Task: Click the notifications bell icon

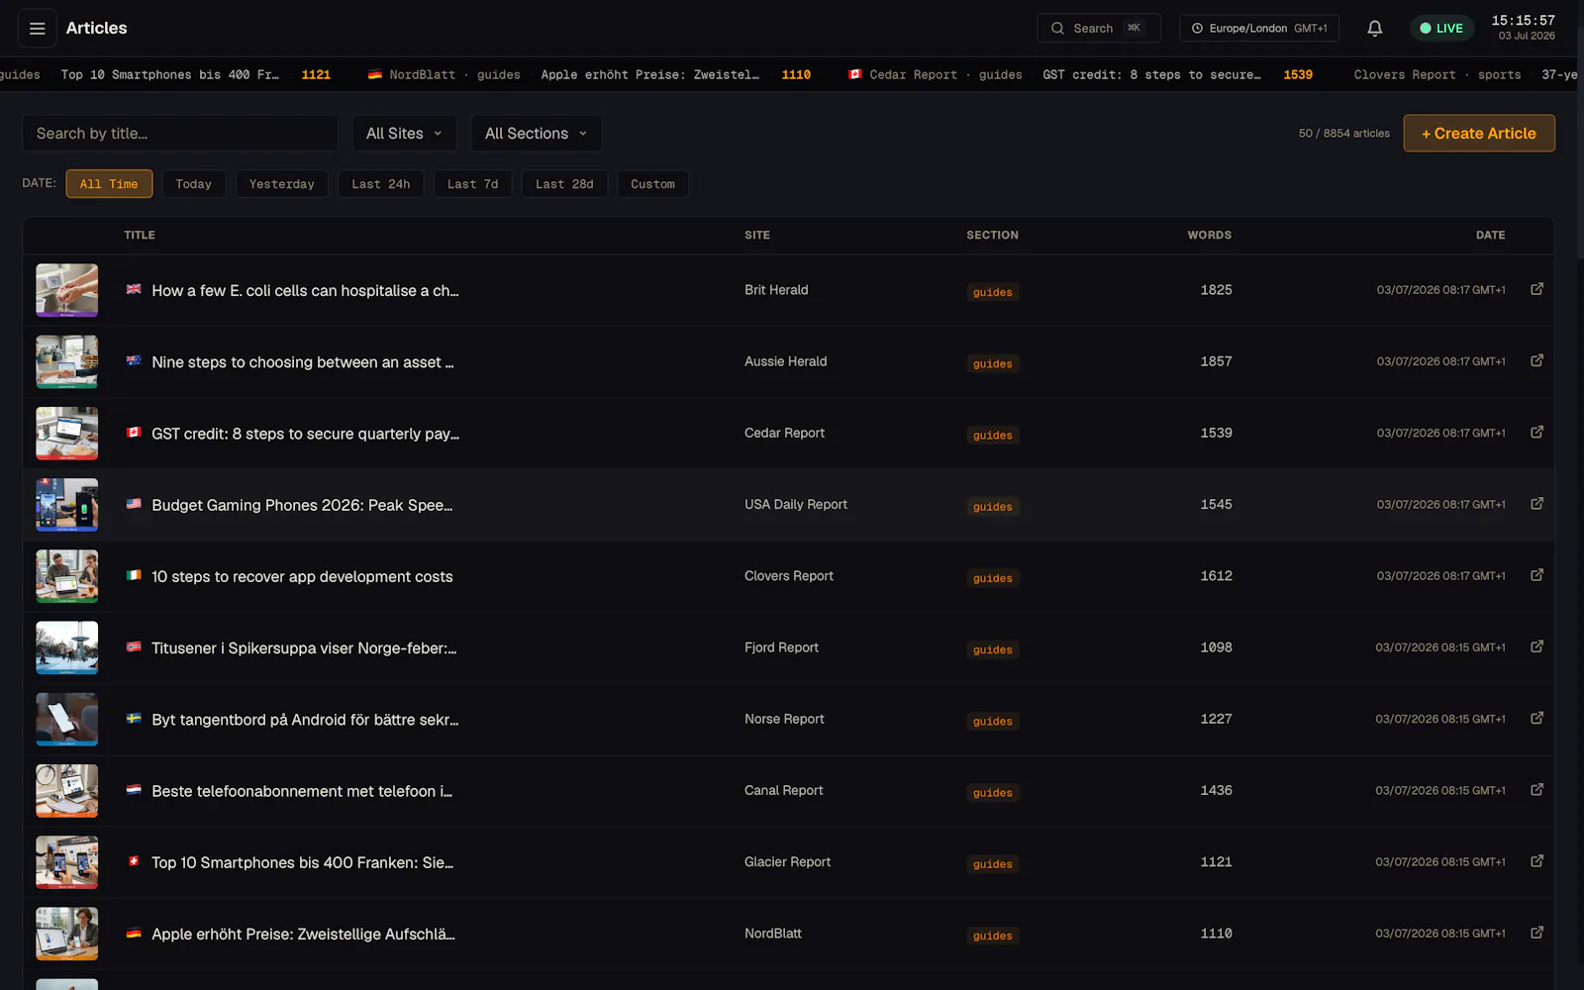Action: [x=1374, y=29]
